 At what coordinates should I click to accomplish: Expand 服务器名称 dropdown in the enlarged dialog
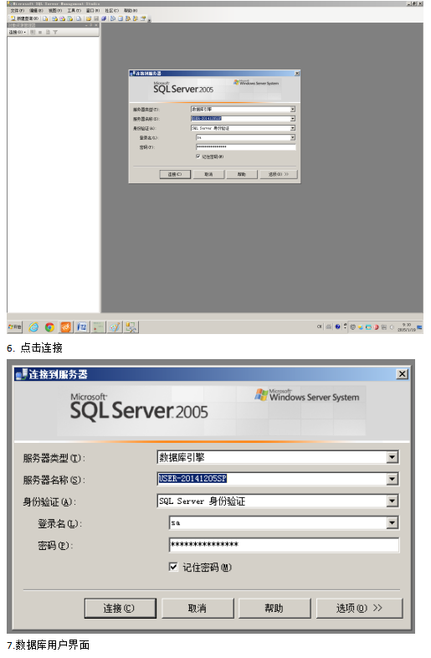click(x=392, y=479)
